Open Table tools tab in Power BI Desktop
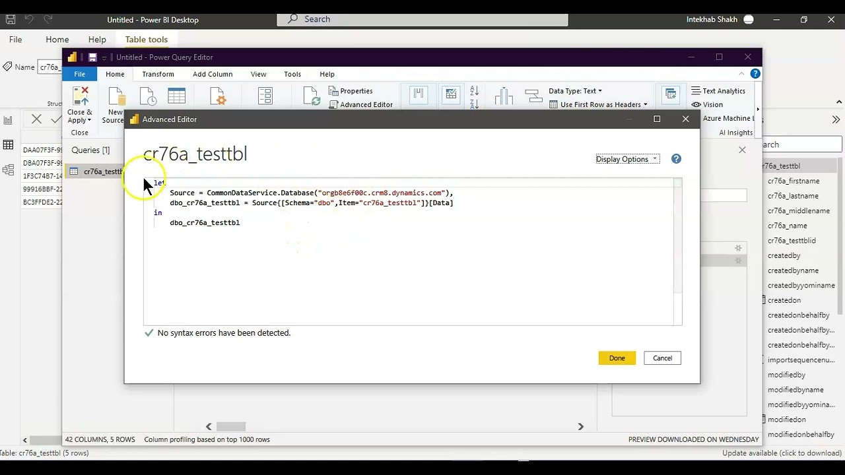The width and height of the screenshot is (845, 475). (x=147, y=40)
